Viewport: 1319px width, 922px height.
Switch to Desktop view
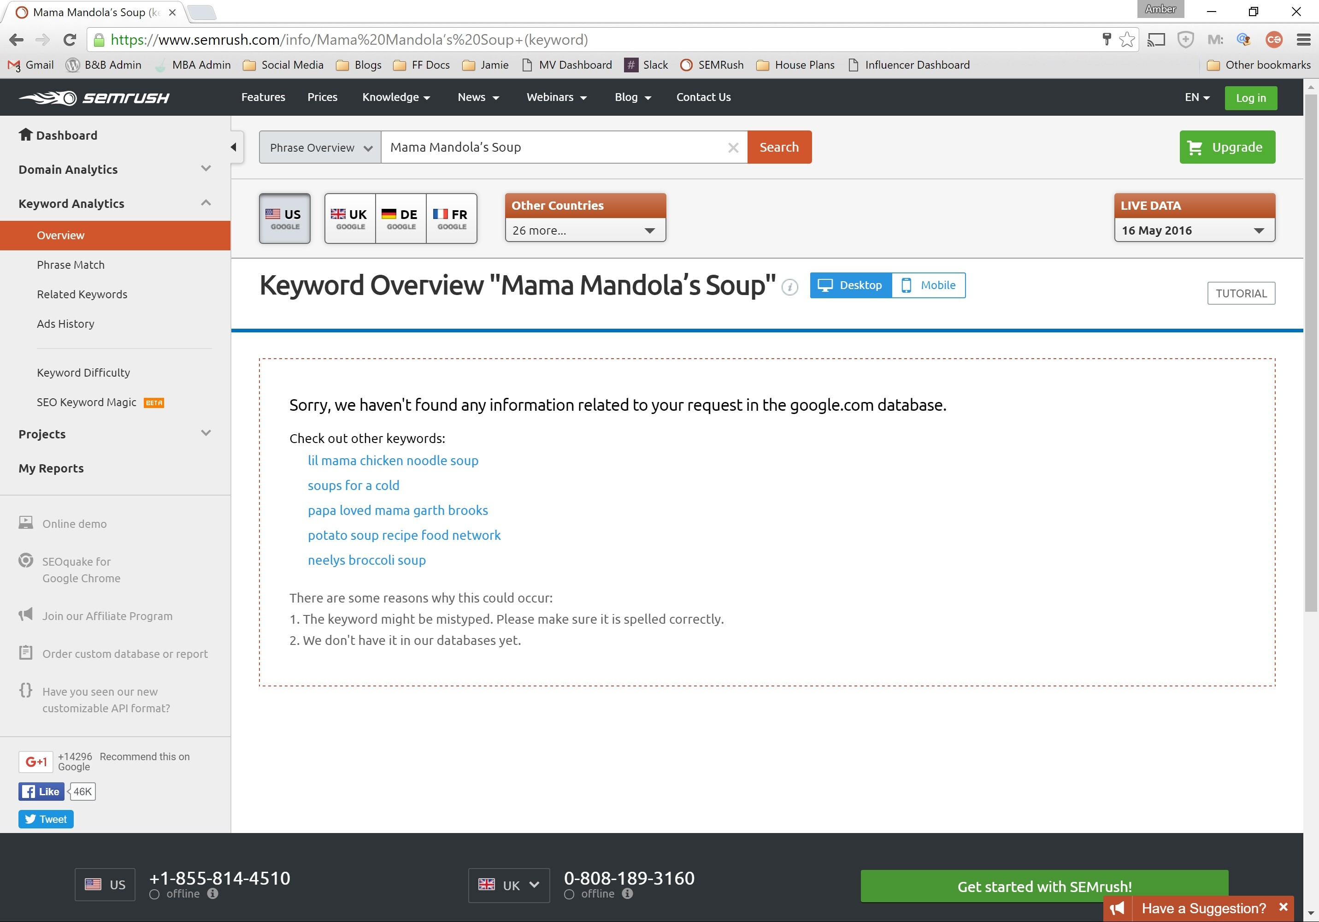point(851,285)
